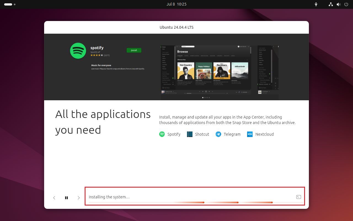Click the Browse screenshot in the banner

206,70
